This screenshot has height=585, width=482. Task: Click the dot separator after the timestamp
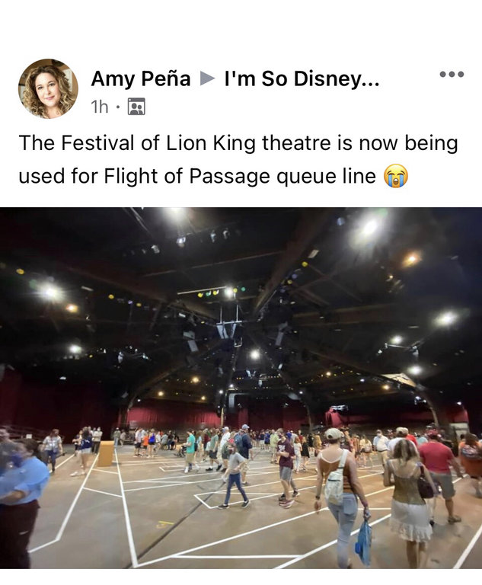[x=118, y=107]
